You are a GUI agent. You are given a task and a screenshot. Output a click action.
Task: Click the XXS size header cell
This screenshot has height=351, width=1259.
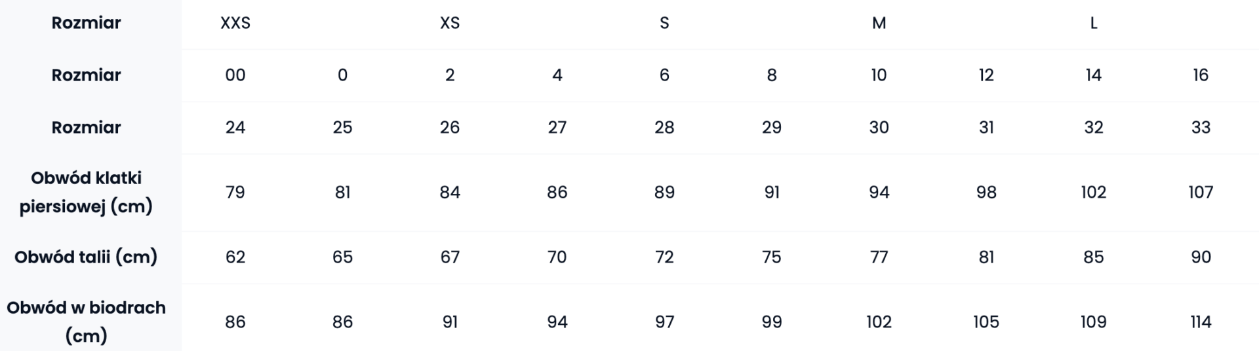[235, 23]
